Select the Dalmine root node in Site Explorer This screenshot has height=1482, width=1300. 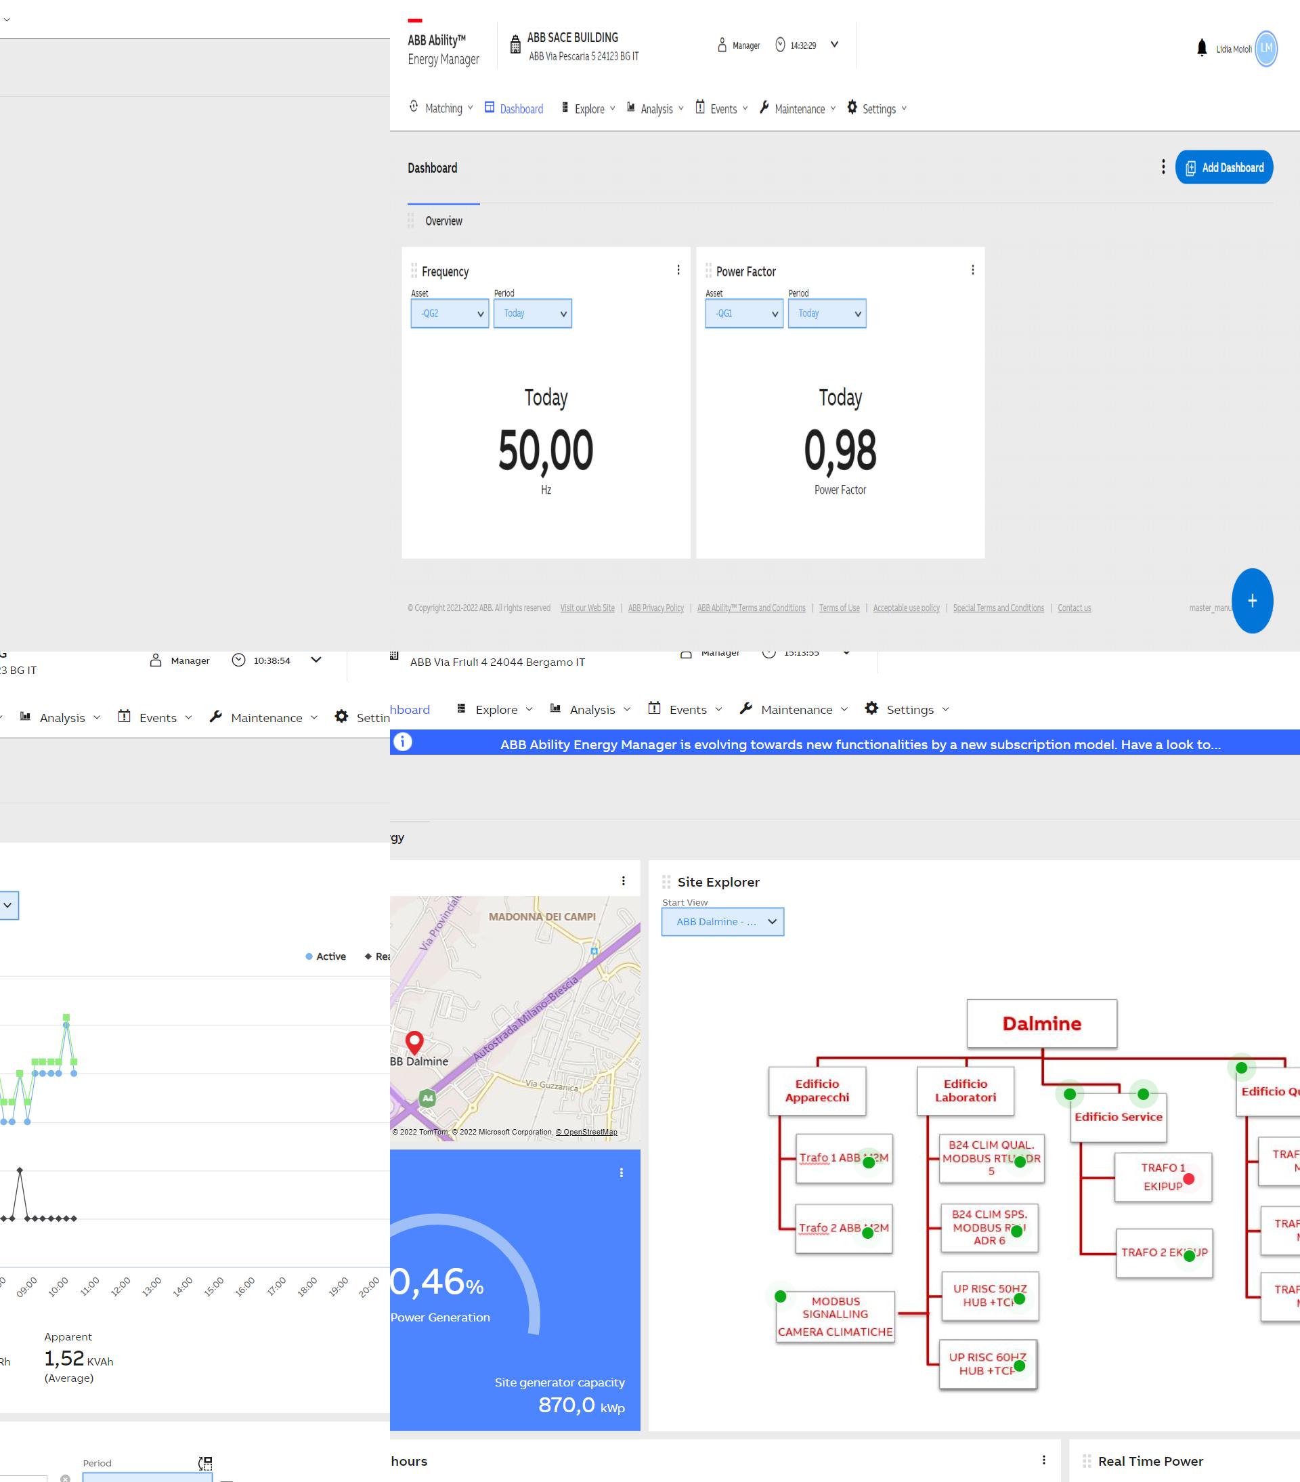1041,1023
